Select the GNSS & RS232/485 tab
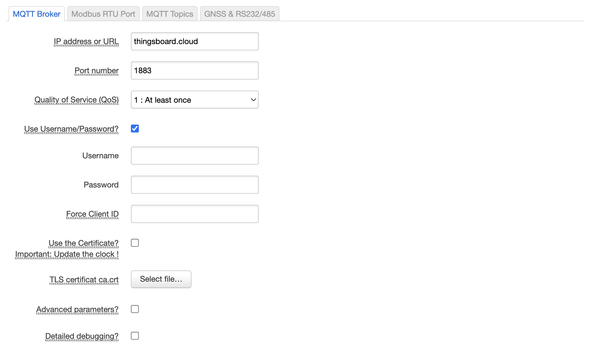 240,14
